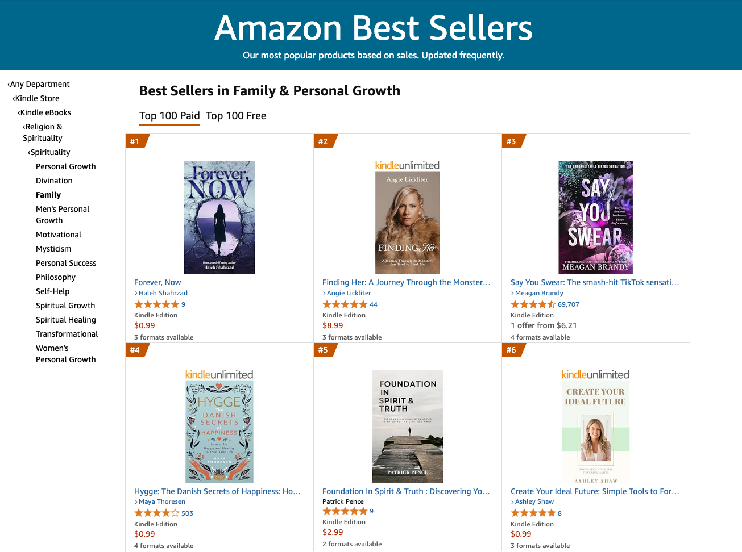Open star ratings for Say You Swear

click(533, 304)
